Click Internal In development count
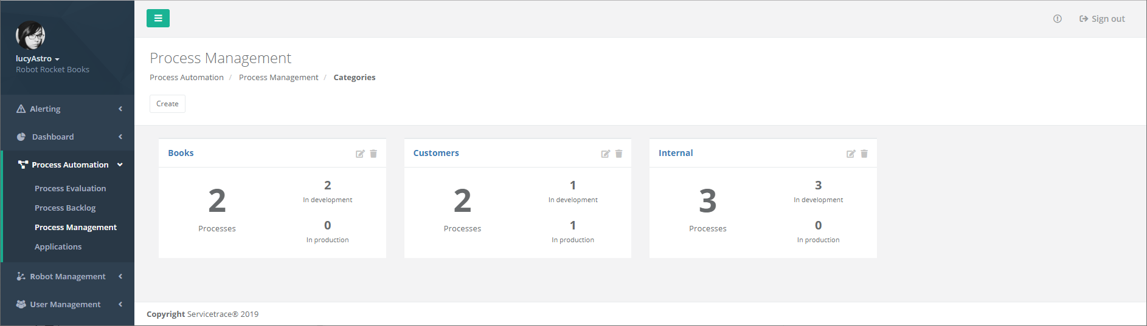 pyautogui.click(x=819, y=185)
